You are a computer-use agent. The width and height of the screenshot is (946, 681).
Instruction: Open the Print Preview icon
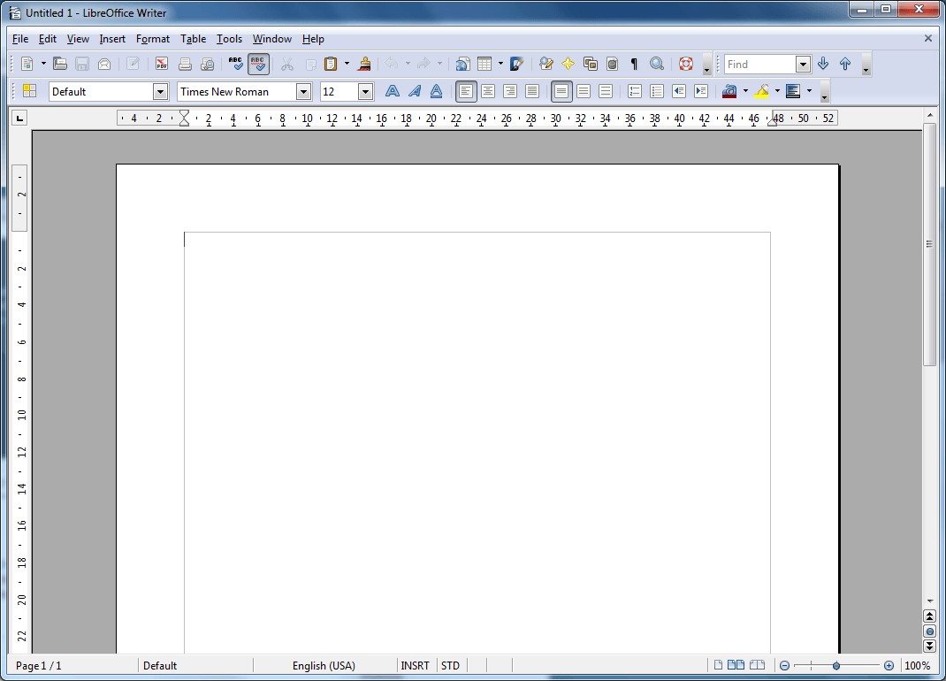pyautogui.click(x=207, y=64)
